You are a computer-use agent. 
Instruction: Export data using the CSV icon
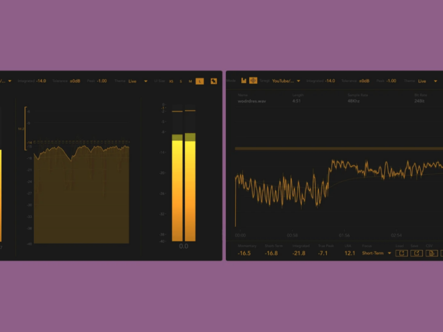431,252
